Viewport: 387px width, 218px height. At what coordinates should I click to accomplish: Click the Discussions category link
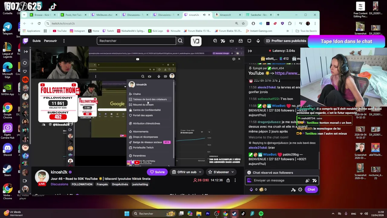coord(60,184)
